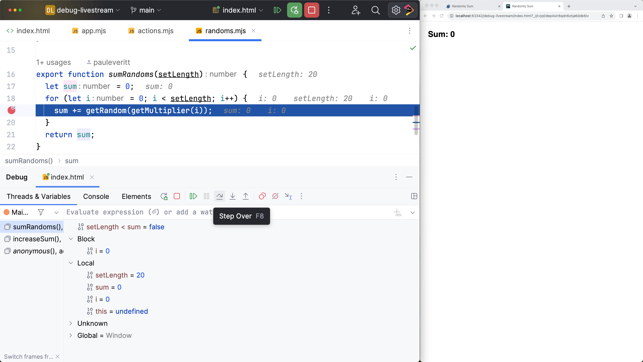Click the Step Into arrow icon
This screenshot has height=362, width=643.
coord(233,196)
